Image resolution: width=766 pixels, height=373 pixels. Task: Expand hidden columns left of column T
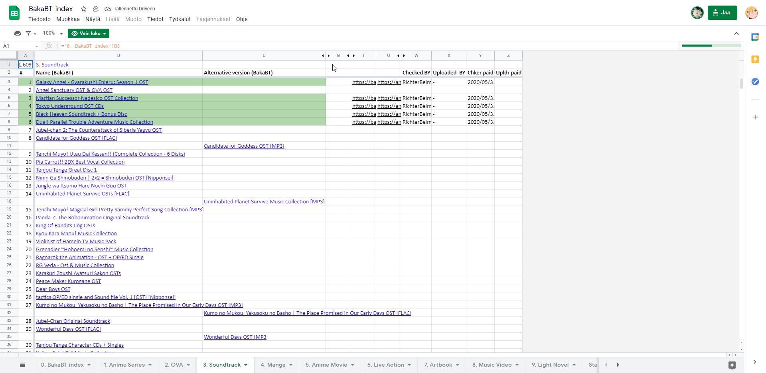(354, 56)
